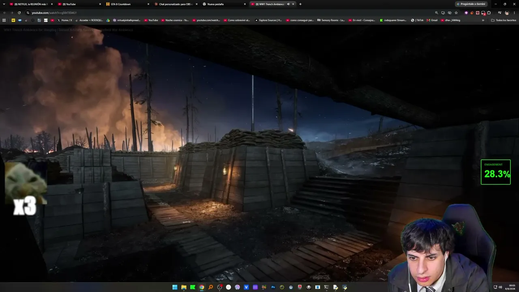519x292 pixels.
Task: Open the zoom magnifier icon in address bar
Action: tap(437, 13)
